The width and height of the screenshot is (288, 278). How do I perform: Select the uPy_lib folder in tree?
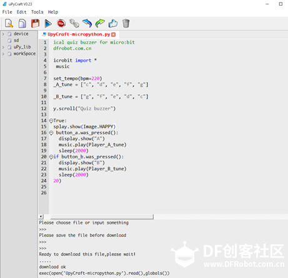click(22, 47)
